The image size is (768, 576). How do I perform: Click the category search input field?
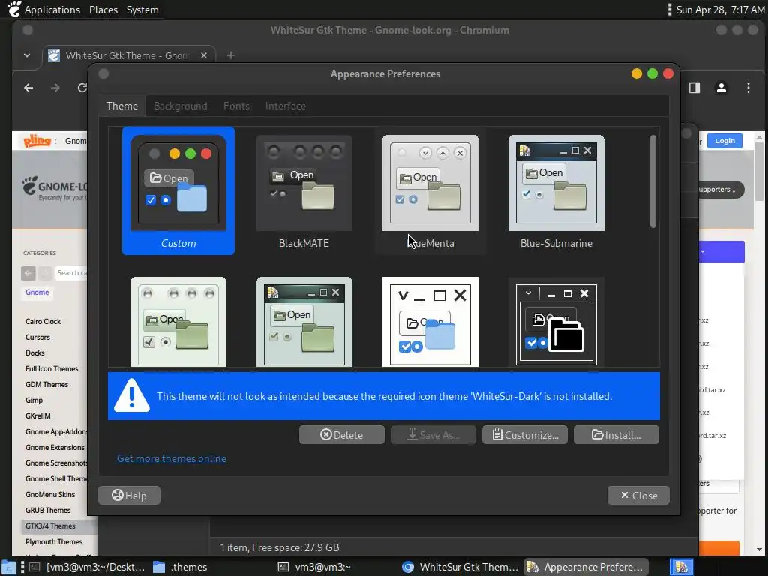(71, 273)
